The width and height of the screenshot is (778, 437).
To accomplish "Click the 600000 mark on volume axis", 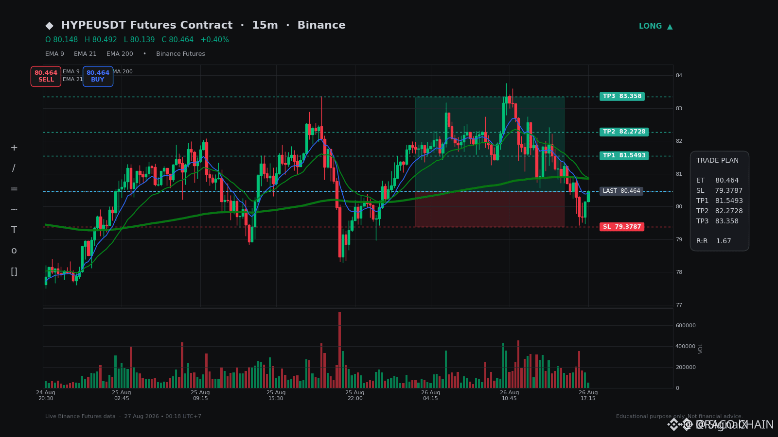I will (686, 325).
